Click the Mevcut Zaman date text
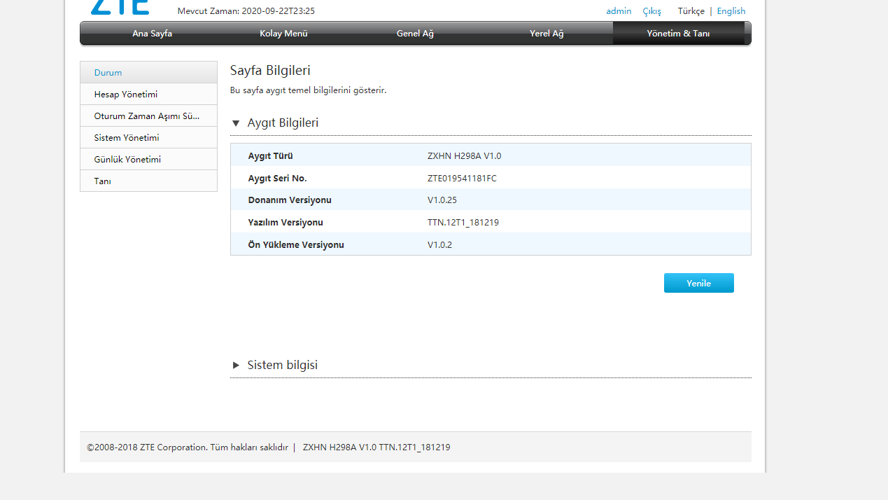 tap(246, 11)
